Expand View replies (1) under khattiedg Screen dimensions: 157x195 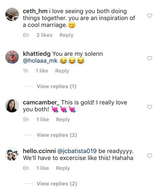[56, 86]
